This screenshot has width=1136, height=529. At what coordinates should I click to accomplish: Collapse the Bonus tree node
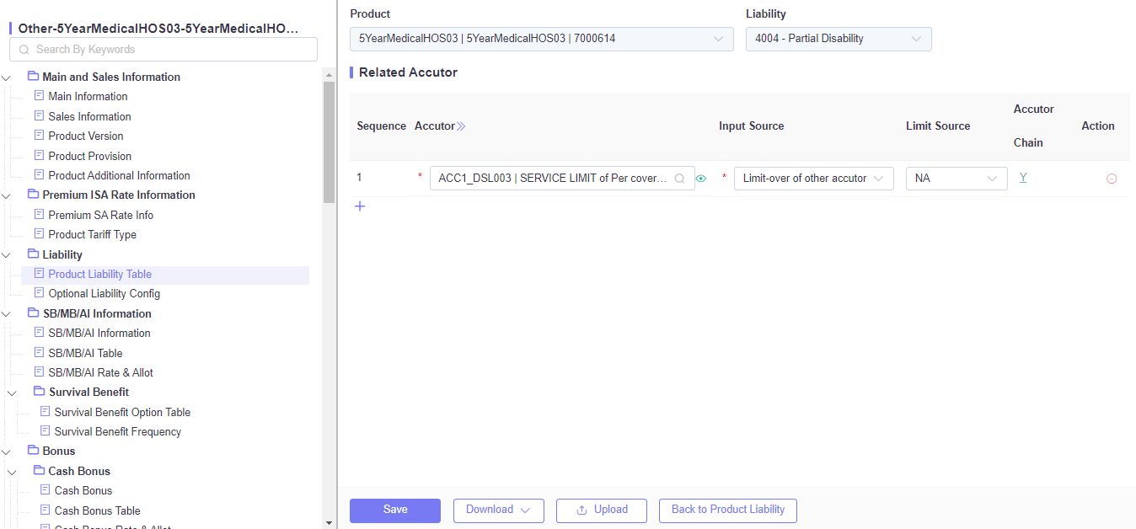(x=7, y=452)
